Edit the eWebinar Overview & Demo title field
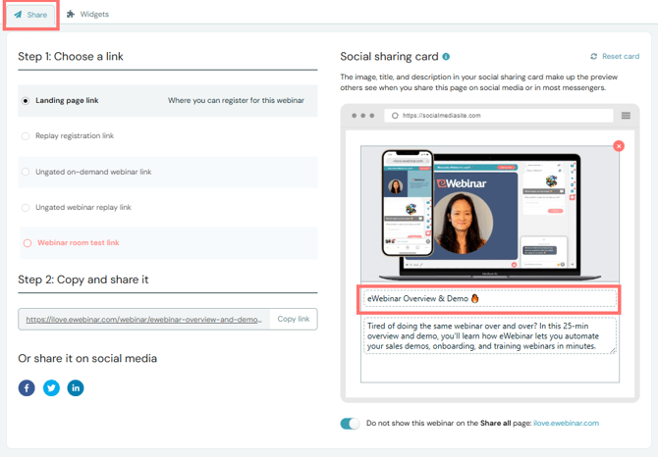Viewport: 658px width, 457px height. pos(489,298)
